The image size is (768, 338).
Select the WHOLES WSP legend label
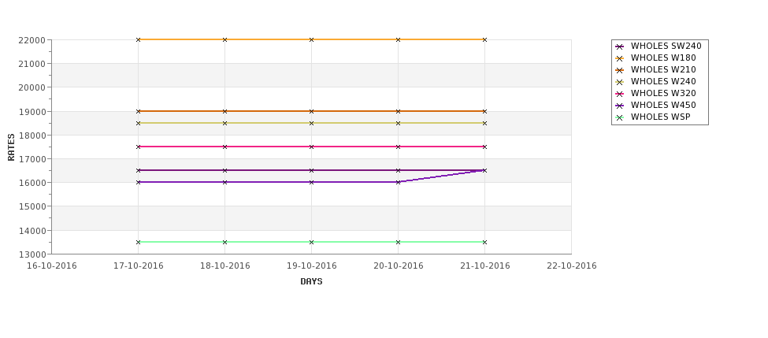tap(660, 117)
